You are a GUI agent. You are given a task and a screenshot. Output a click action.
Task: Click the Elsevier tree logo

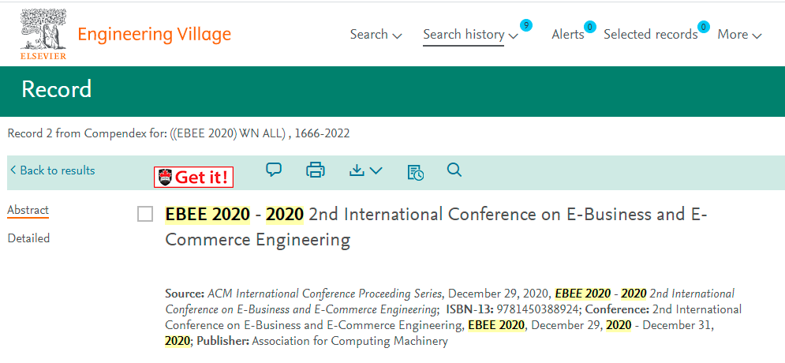tap(43, 34)
